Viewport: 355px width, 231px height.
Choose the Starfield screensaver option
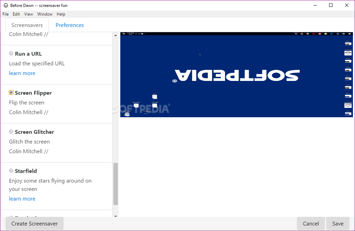[x=11, y=170]
